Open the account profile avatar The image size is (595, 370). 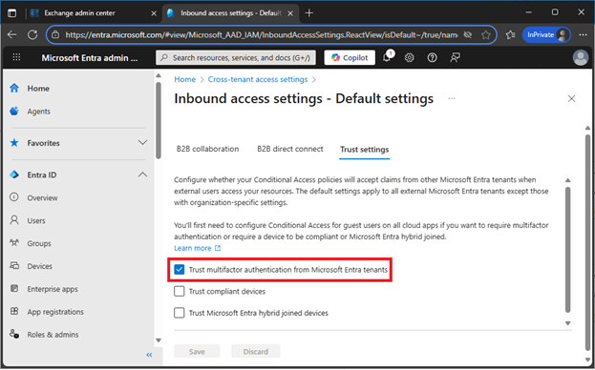580,57
